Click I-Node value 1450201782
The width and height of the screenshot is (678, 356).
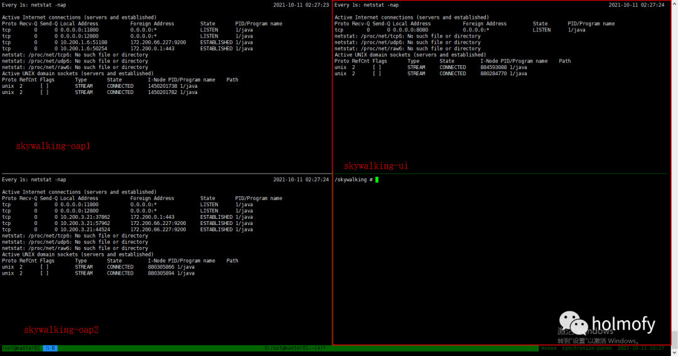[163, 92]
